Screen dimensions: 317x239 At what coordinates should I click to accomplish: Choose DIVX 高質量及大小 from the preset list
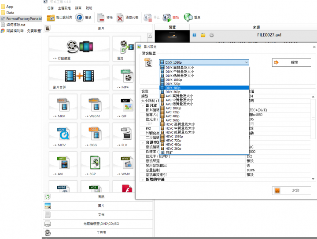204,68
